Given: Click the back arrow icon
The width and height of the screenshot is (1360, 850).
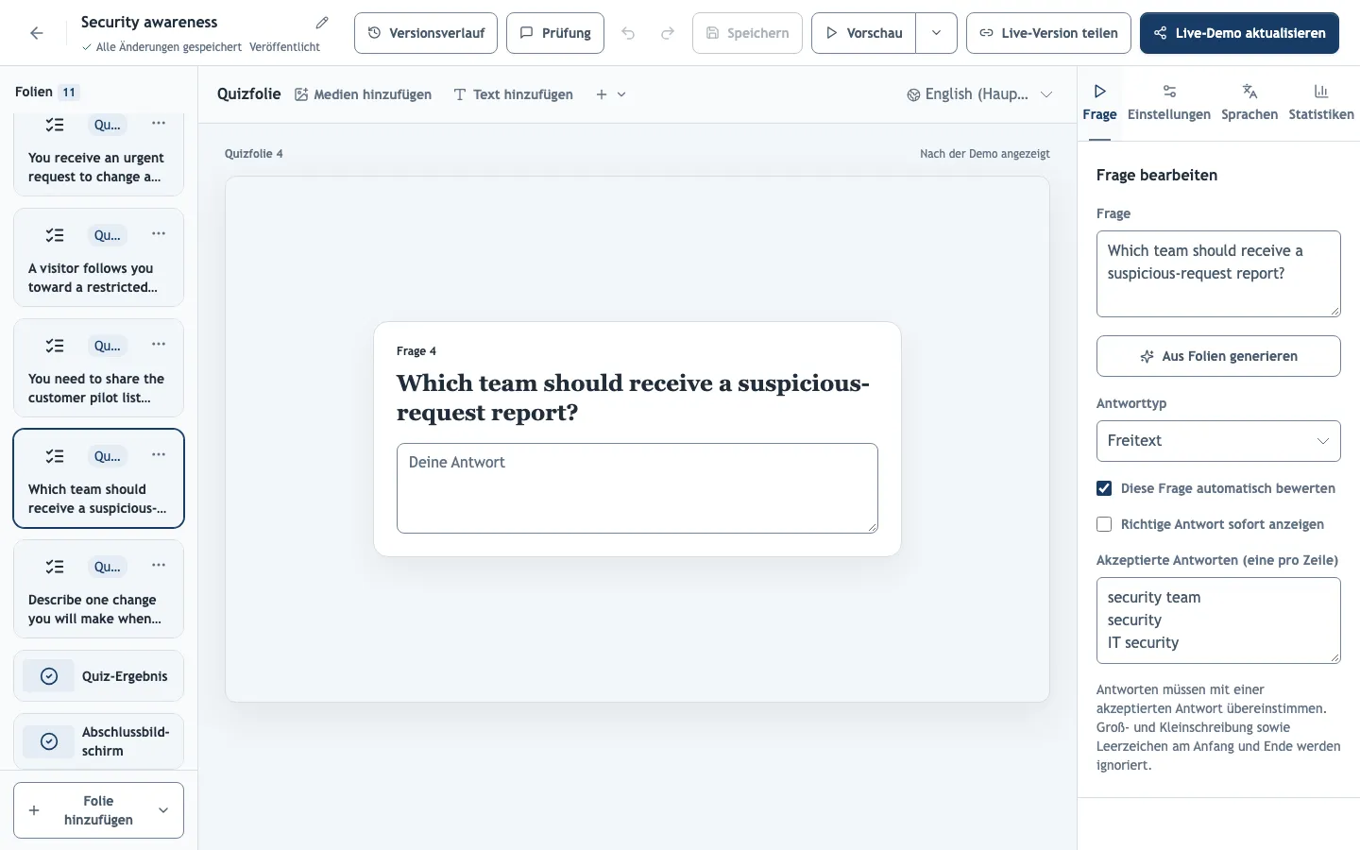Looking at the screenshot, I should click(37, 33).
